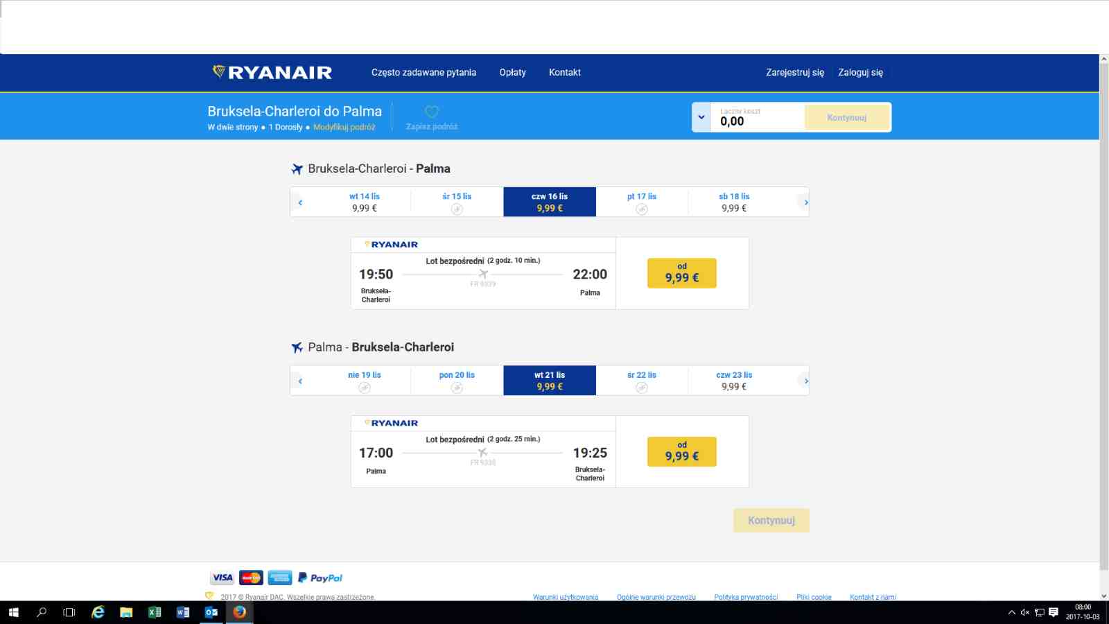Click Kontynuuj button below return flight
Image resolution: width=1109 pixels, height=624 pixels.
pos(771,521)
